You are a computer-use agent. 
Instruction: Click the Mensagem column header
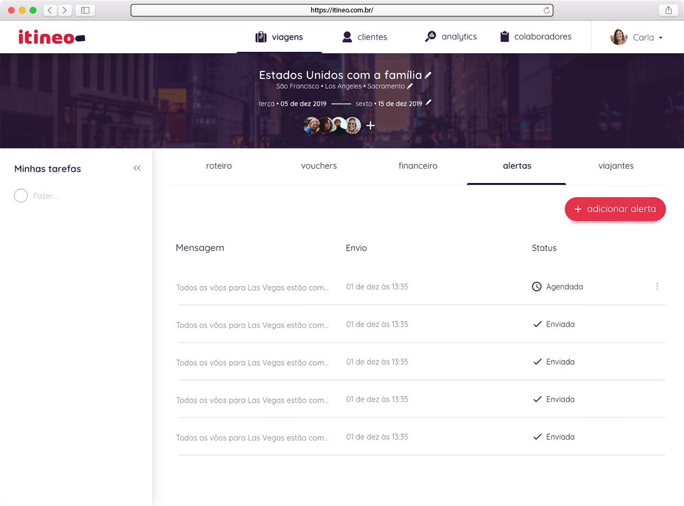point(200,248)
